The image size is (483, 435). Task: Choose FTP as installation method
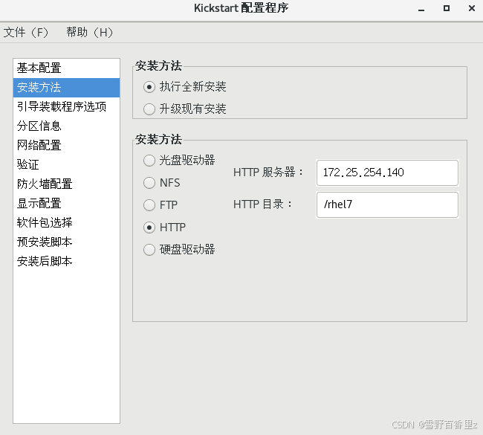pyautogui.click(x=149, y=205)
